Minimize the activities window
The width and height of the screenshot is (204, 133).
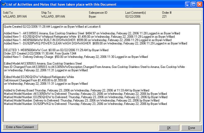(x=188, y=4)
